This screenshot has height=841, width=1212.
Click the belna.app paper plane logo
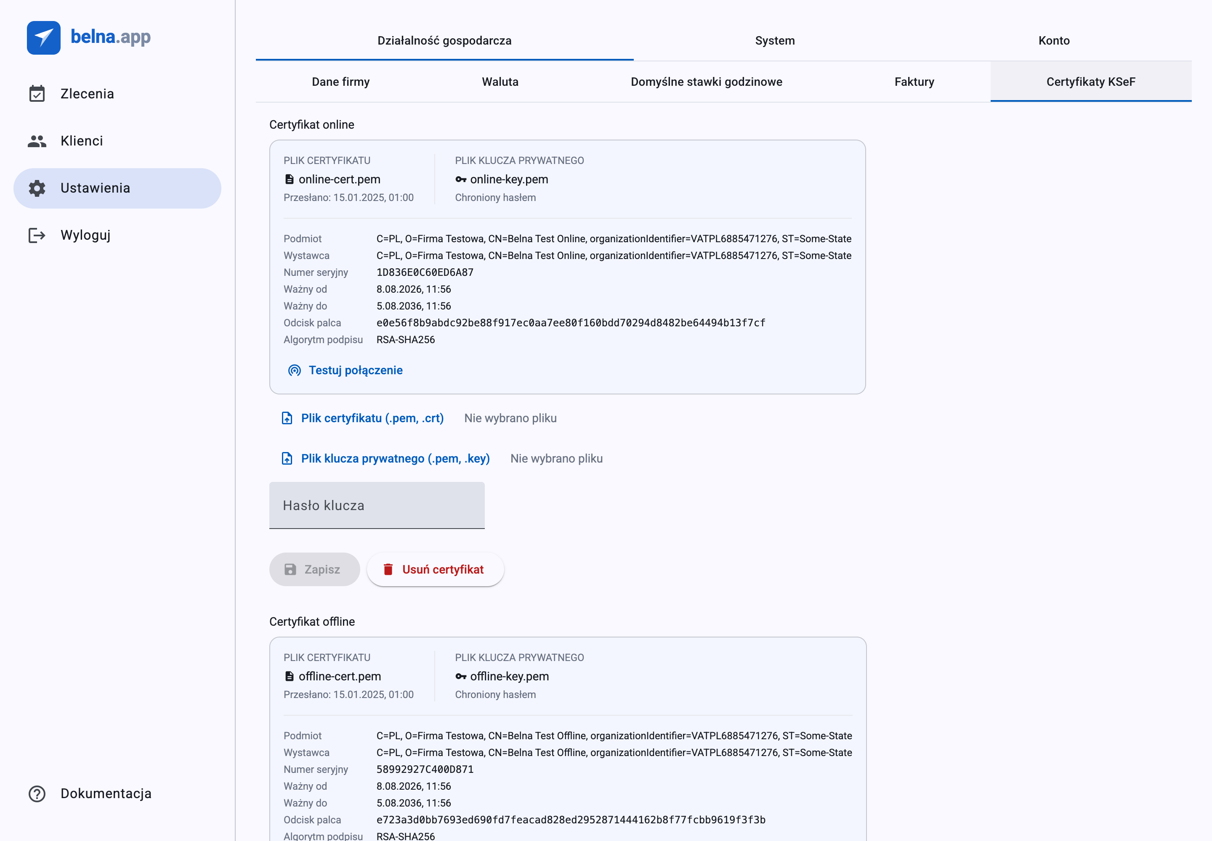pos(44,37)
